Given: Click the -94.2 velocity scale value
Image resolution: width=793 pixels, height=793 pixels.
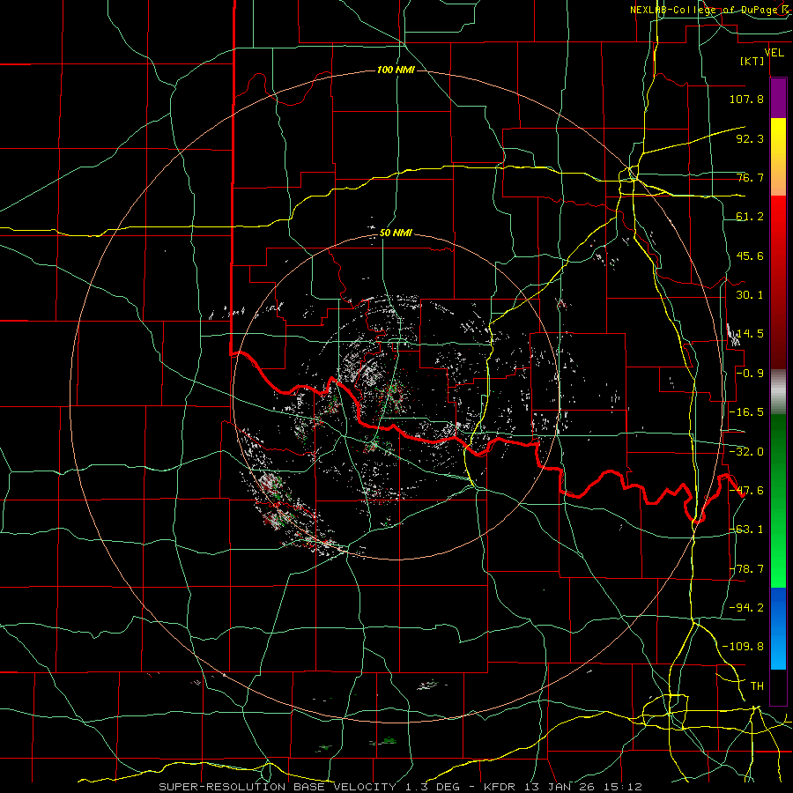Looking at the screenshot, I should pos(746,607).
